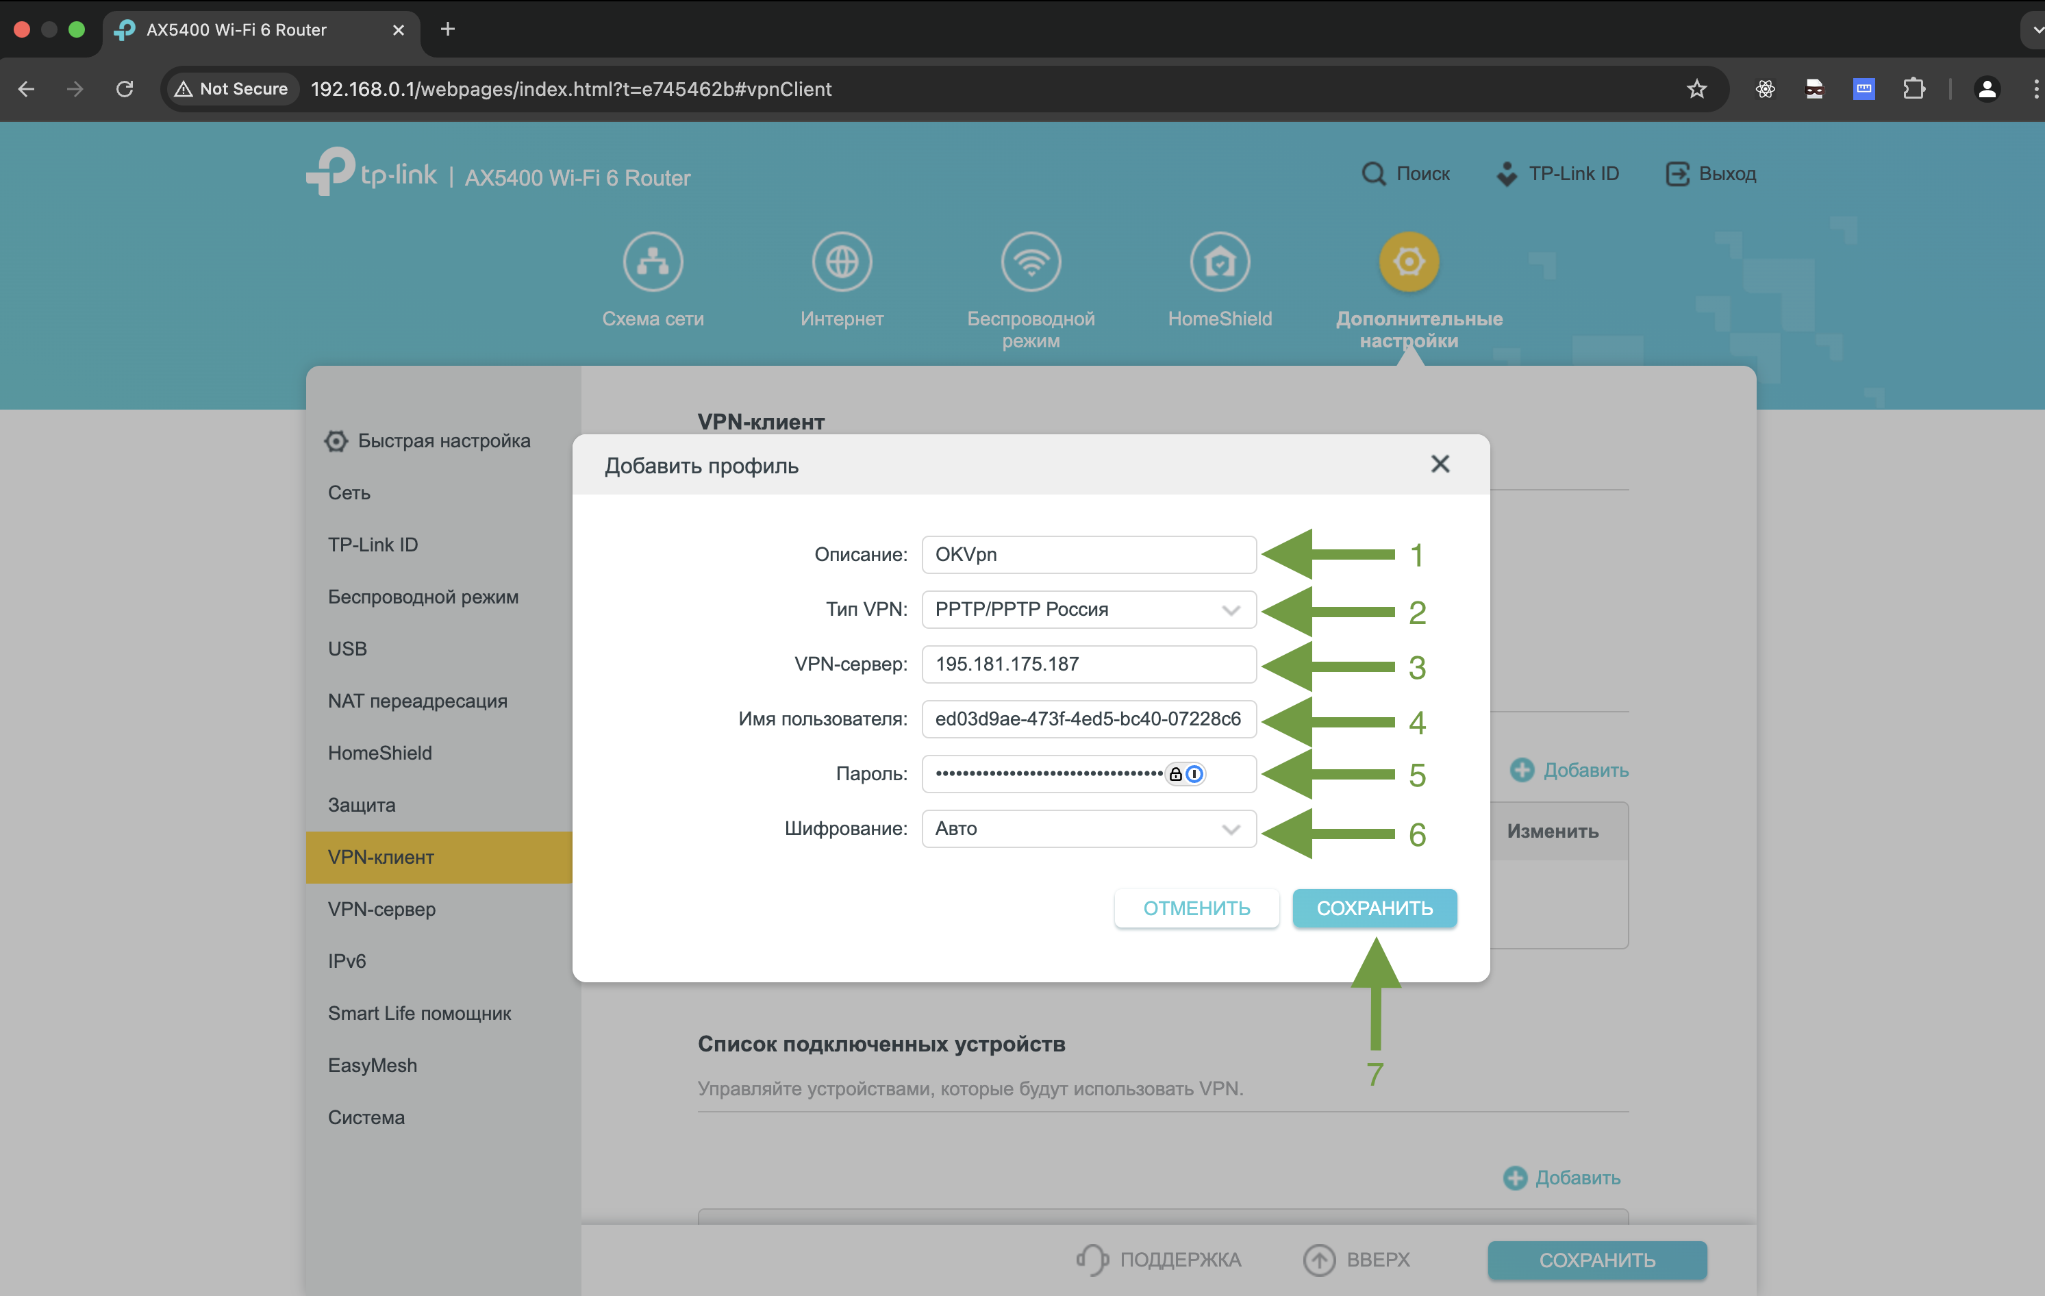This screenshot has height=1296, width=2045.
Task: Click the password manager icon in Пароль field
Action: 1194,773
